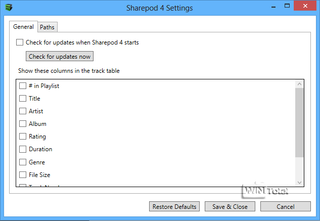This screenshot has width=320, height=221.
Task: Click Restore Defaults
Action: [174, 206]
